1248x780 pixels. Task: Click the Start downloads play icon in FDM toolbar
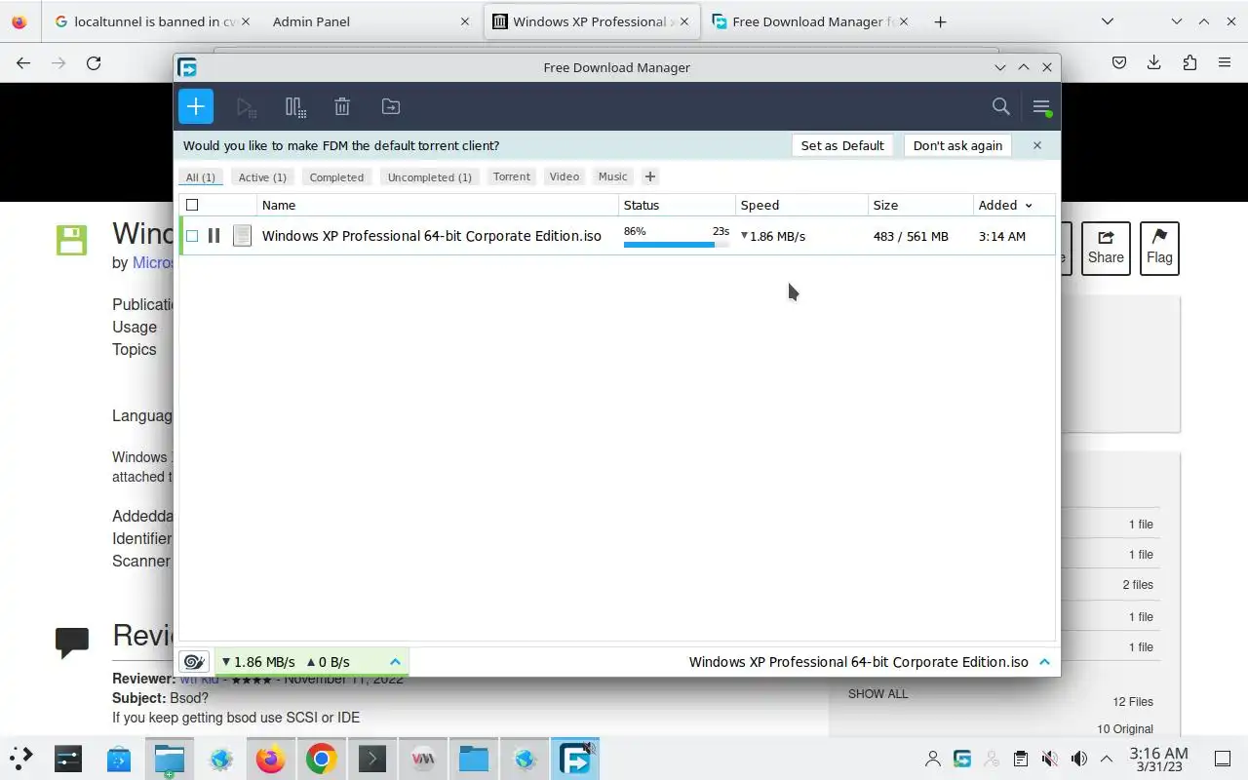pyautogui.click(x=246, y=106)
